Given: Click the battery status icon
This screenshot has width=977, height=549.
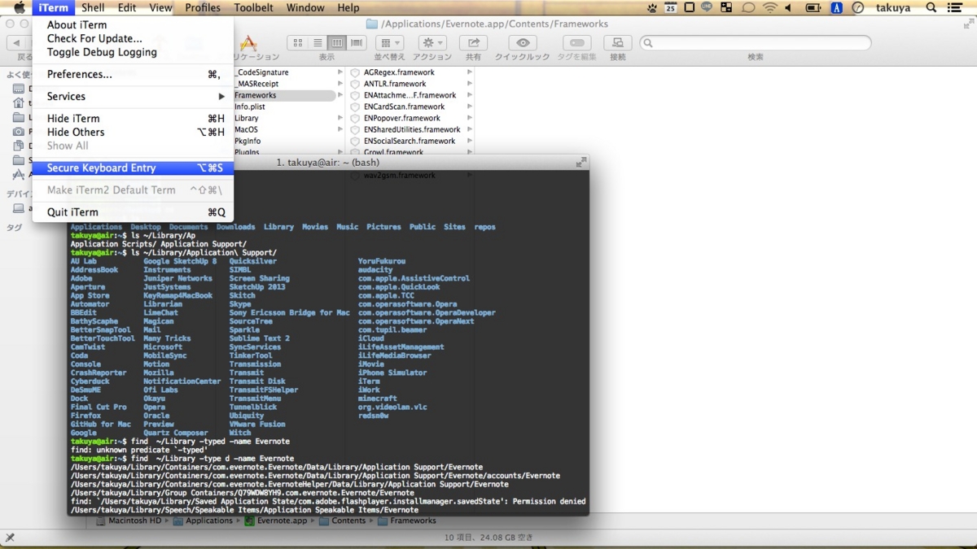Looking at the screenshot, I should click(813, 7).
